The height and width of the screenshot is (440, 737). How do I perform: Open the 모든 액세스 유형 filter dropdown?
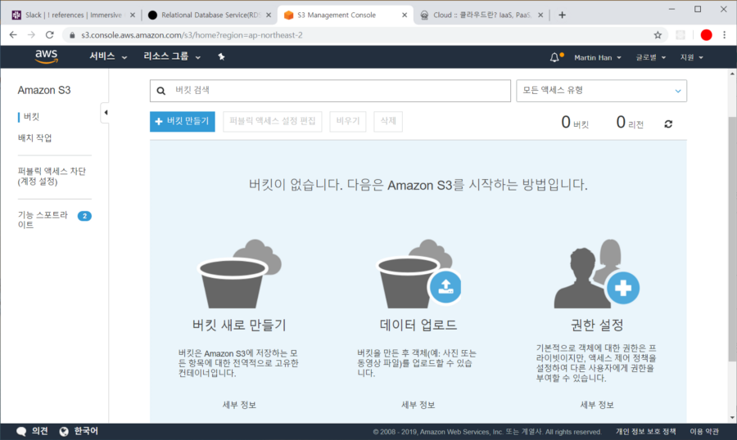click(601, 91)
